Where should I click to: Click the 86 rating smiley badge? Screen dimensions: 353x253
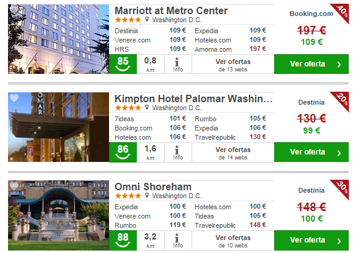123,152
